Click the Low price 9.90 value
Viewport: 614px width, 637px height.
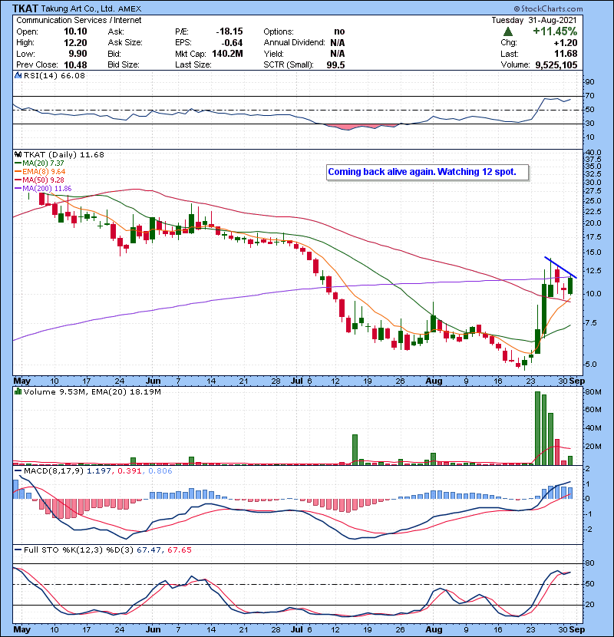pos(78,54)
